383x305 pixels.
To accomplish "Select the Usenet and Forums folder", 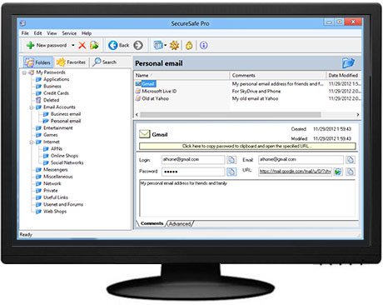I will point(63,204).
